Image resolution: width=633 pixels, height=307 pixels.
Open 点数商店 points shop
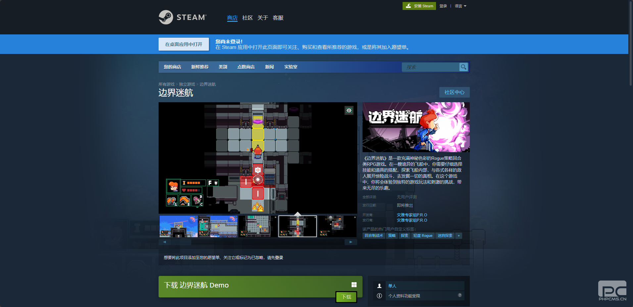246,67
